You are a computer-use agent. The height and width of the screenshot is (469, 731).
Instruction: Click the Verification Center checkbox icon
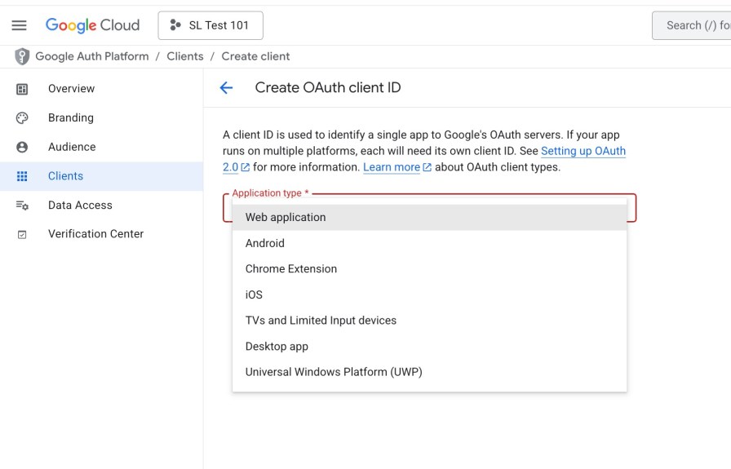pos(22,234)
